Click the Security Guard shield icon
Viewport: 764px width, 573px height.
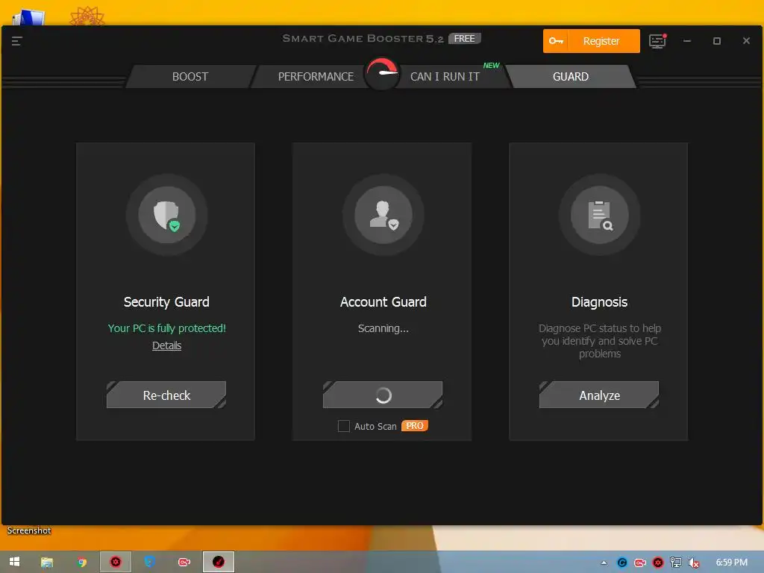(x=167, y=215)
